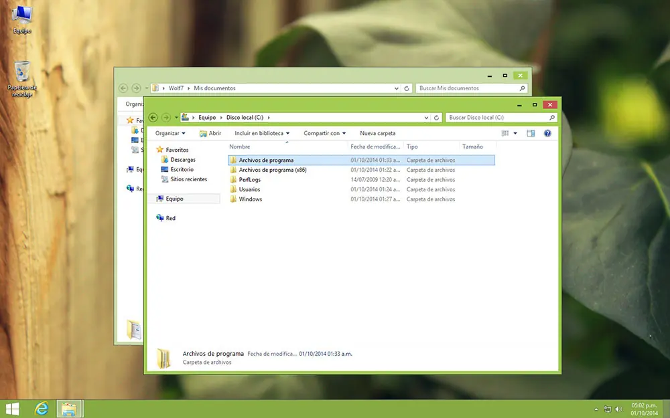Click search magnifier in Buscar Mis documentos
Screen dimensions: 670x418
pyautogui.click(x=522, y=88)
